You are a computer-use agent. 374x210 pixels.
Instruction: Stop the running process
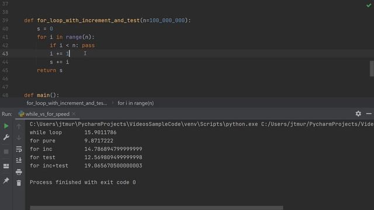pyautogui.click(x=6, y=152)
